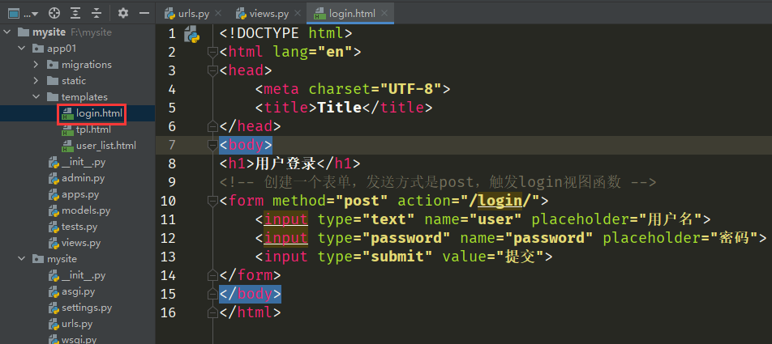Viewport: 772px width, 344px height.
Task: Click the locate current file target icon
Action: tap(54, 13)
